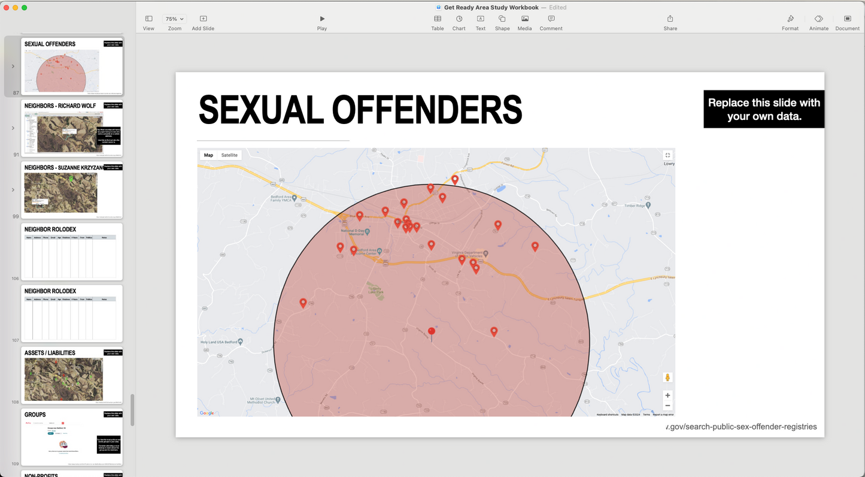865x477 pixels.
Task: Open the Document inspector
Action: 848,22
